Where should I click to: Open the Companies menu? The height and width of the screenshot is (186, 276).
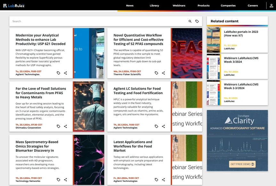pos(228,6)
